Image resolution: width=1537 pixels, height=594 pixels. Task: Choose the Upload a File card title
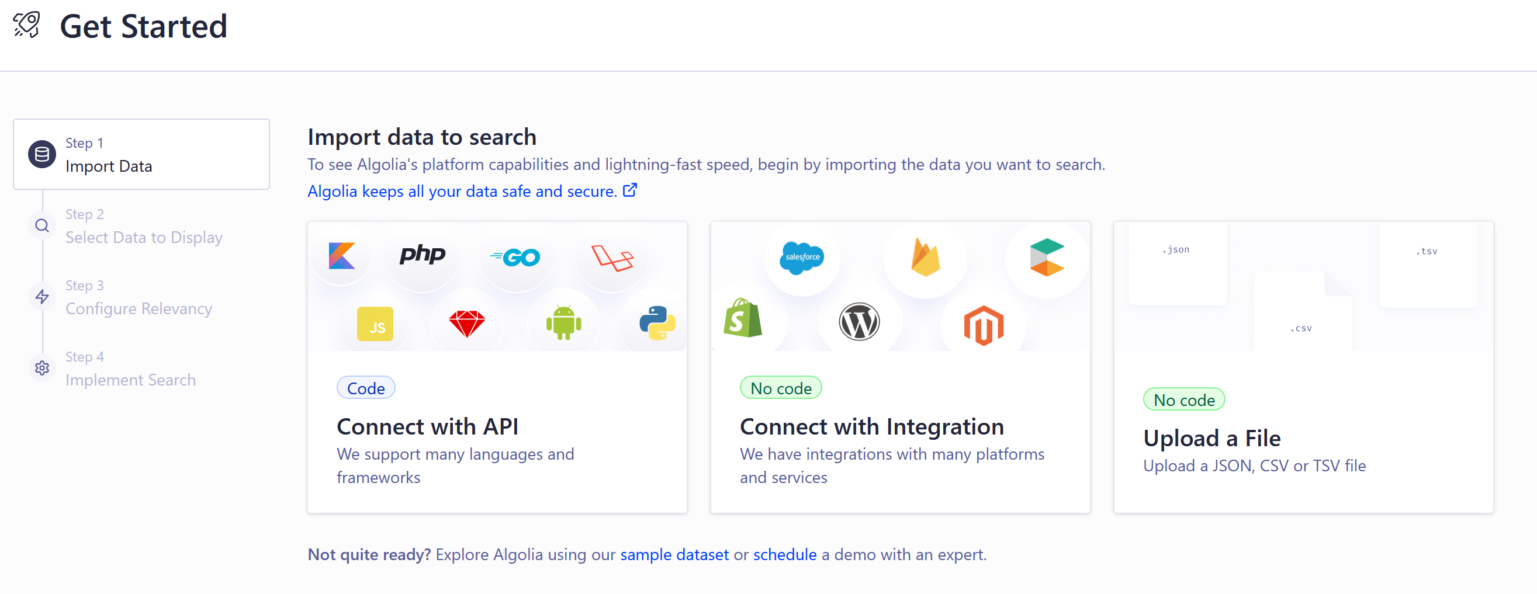(1212, 438)
